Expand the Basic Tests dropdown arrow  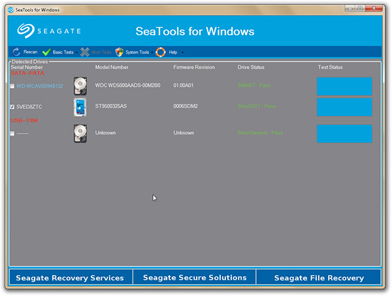click(76, 53)
